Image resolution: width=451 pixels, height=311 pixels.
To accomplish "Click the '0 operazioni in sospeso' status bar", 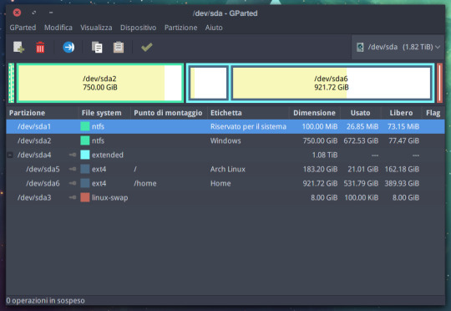I will 45,301.
